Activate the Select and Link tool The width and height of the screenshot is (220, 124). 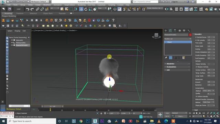click(37, 9)
